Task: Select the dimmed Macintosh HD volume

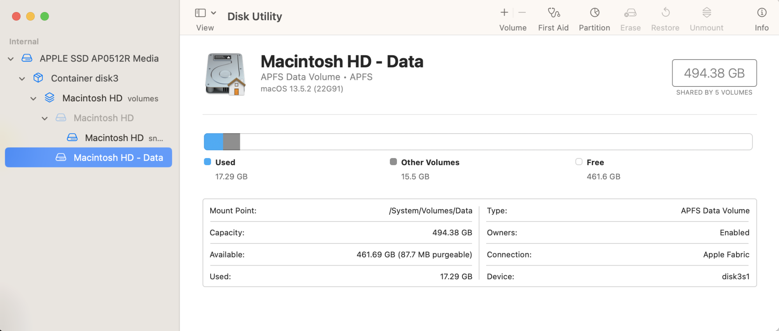Action: click(88, 118)
